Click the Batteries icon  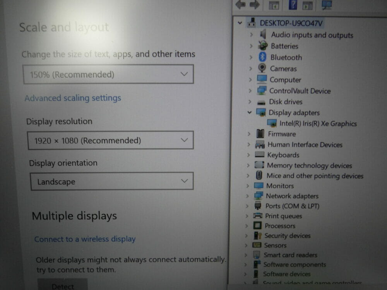[263, 46]
